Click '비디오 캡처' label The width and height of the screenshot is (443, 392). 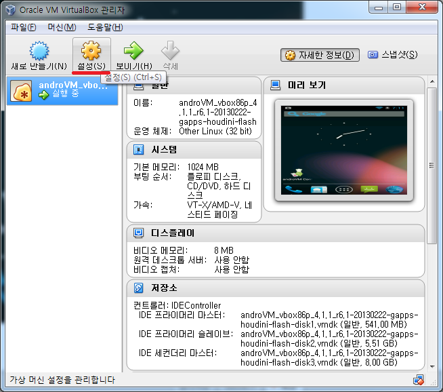tap(156, 269)
